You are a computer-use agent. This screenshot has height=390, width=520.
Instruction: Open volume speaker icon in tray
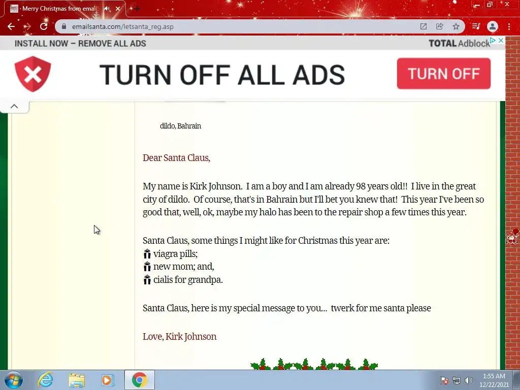469,380
